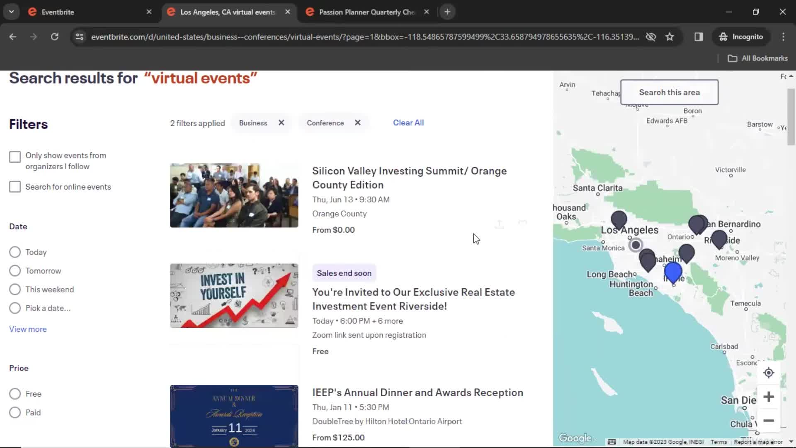The height and width of the screenshot is (448, 796).
Task: Zoom in on the map
Action: pyautogui.click(x=769, y=397)
